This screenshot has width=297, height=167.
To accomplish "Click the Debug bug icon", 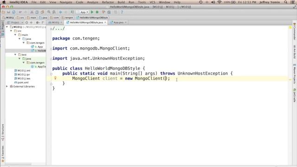I will tap(97, 12).
